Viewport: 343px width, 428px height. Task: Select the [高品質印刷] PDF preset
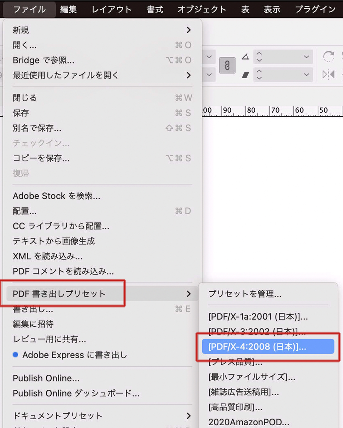(x=235, y=407)
